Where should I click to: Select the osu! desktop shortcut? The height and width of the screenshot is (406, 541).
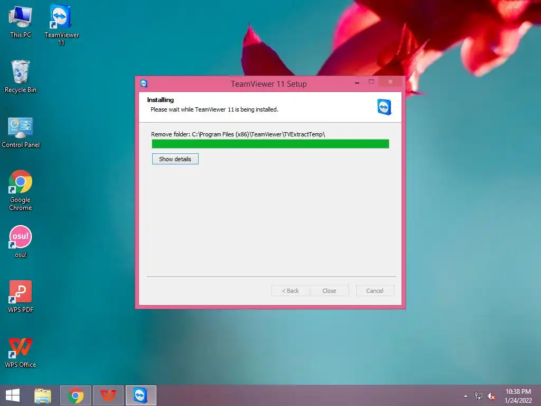21,242
